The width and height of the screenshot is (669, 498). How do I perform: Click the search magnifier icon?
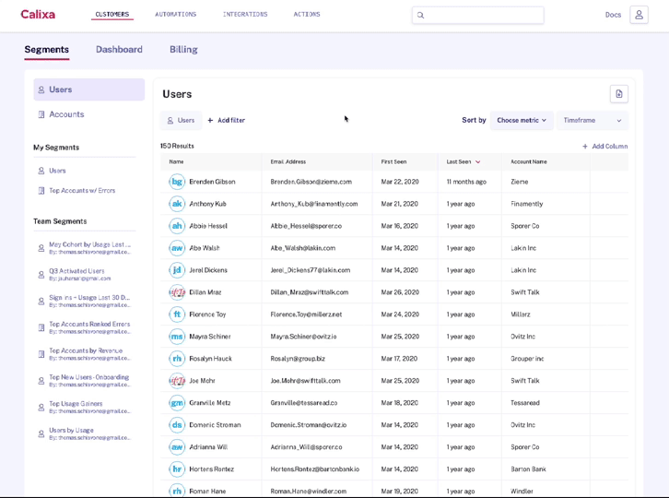[x=421, y=16]
